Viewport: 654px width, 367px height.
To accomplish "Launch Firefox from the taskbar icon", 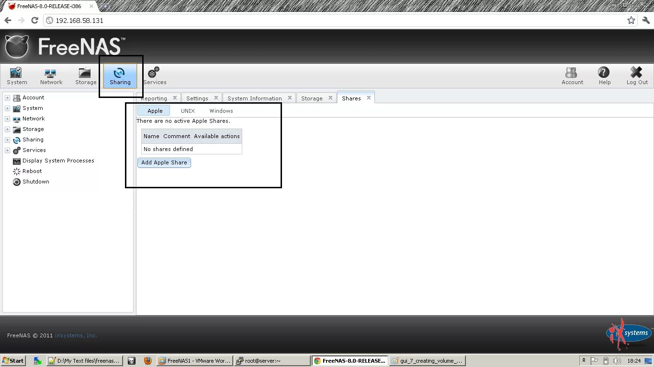I will 147,361.
